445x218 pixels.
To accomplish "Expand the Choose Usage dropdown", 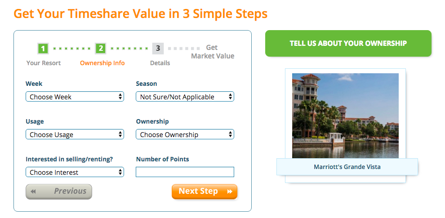I will [x=75, y=134].
